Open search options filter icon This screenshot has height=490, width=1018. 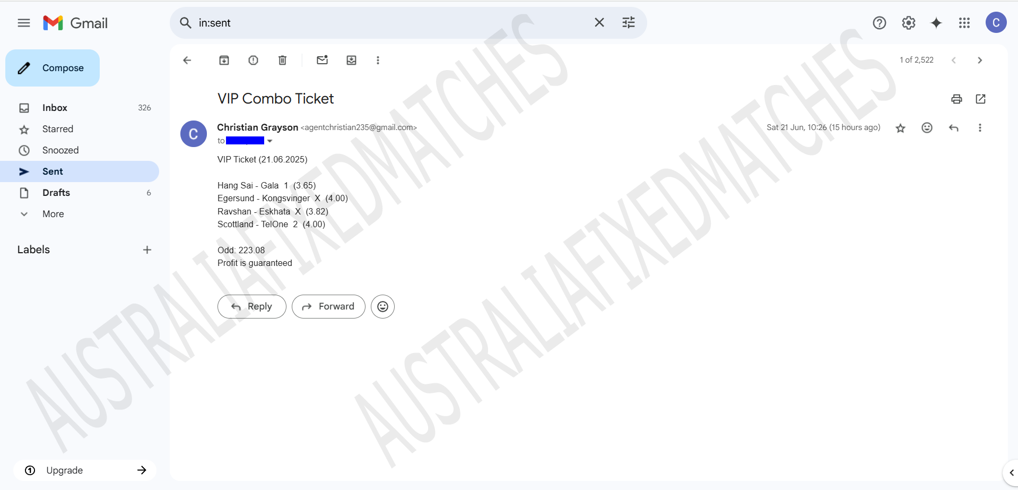tap(629, 22)
